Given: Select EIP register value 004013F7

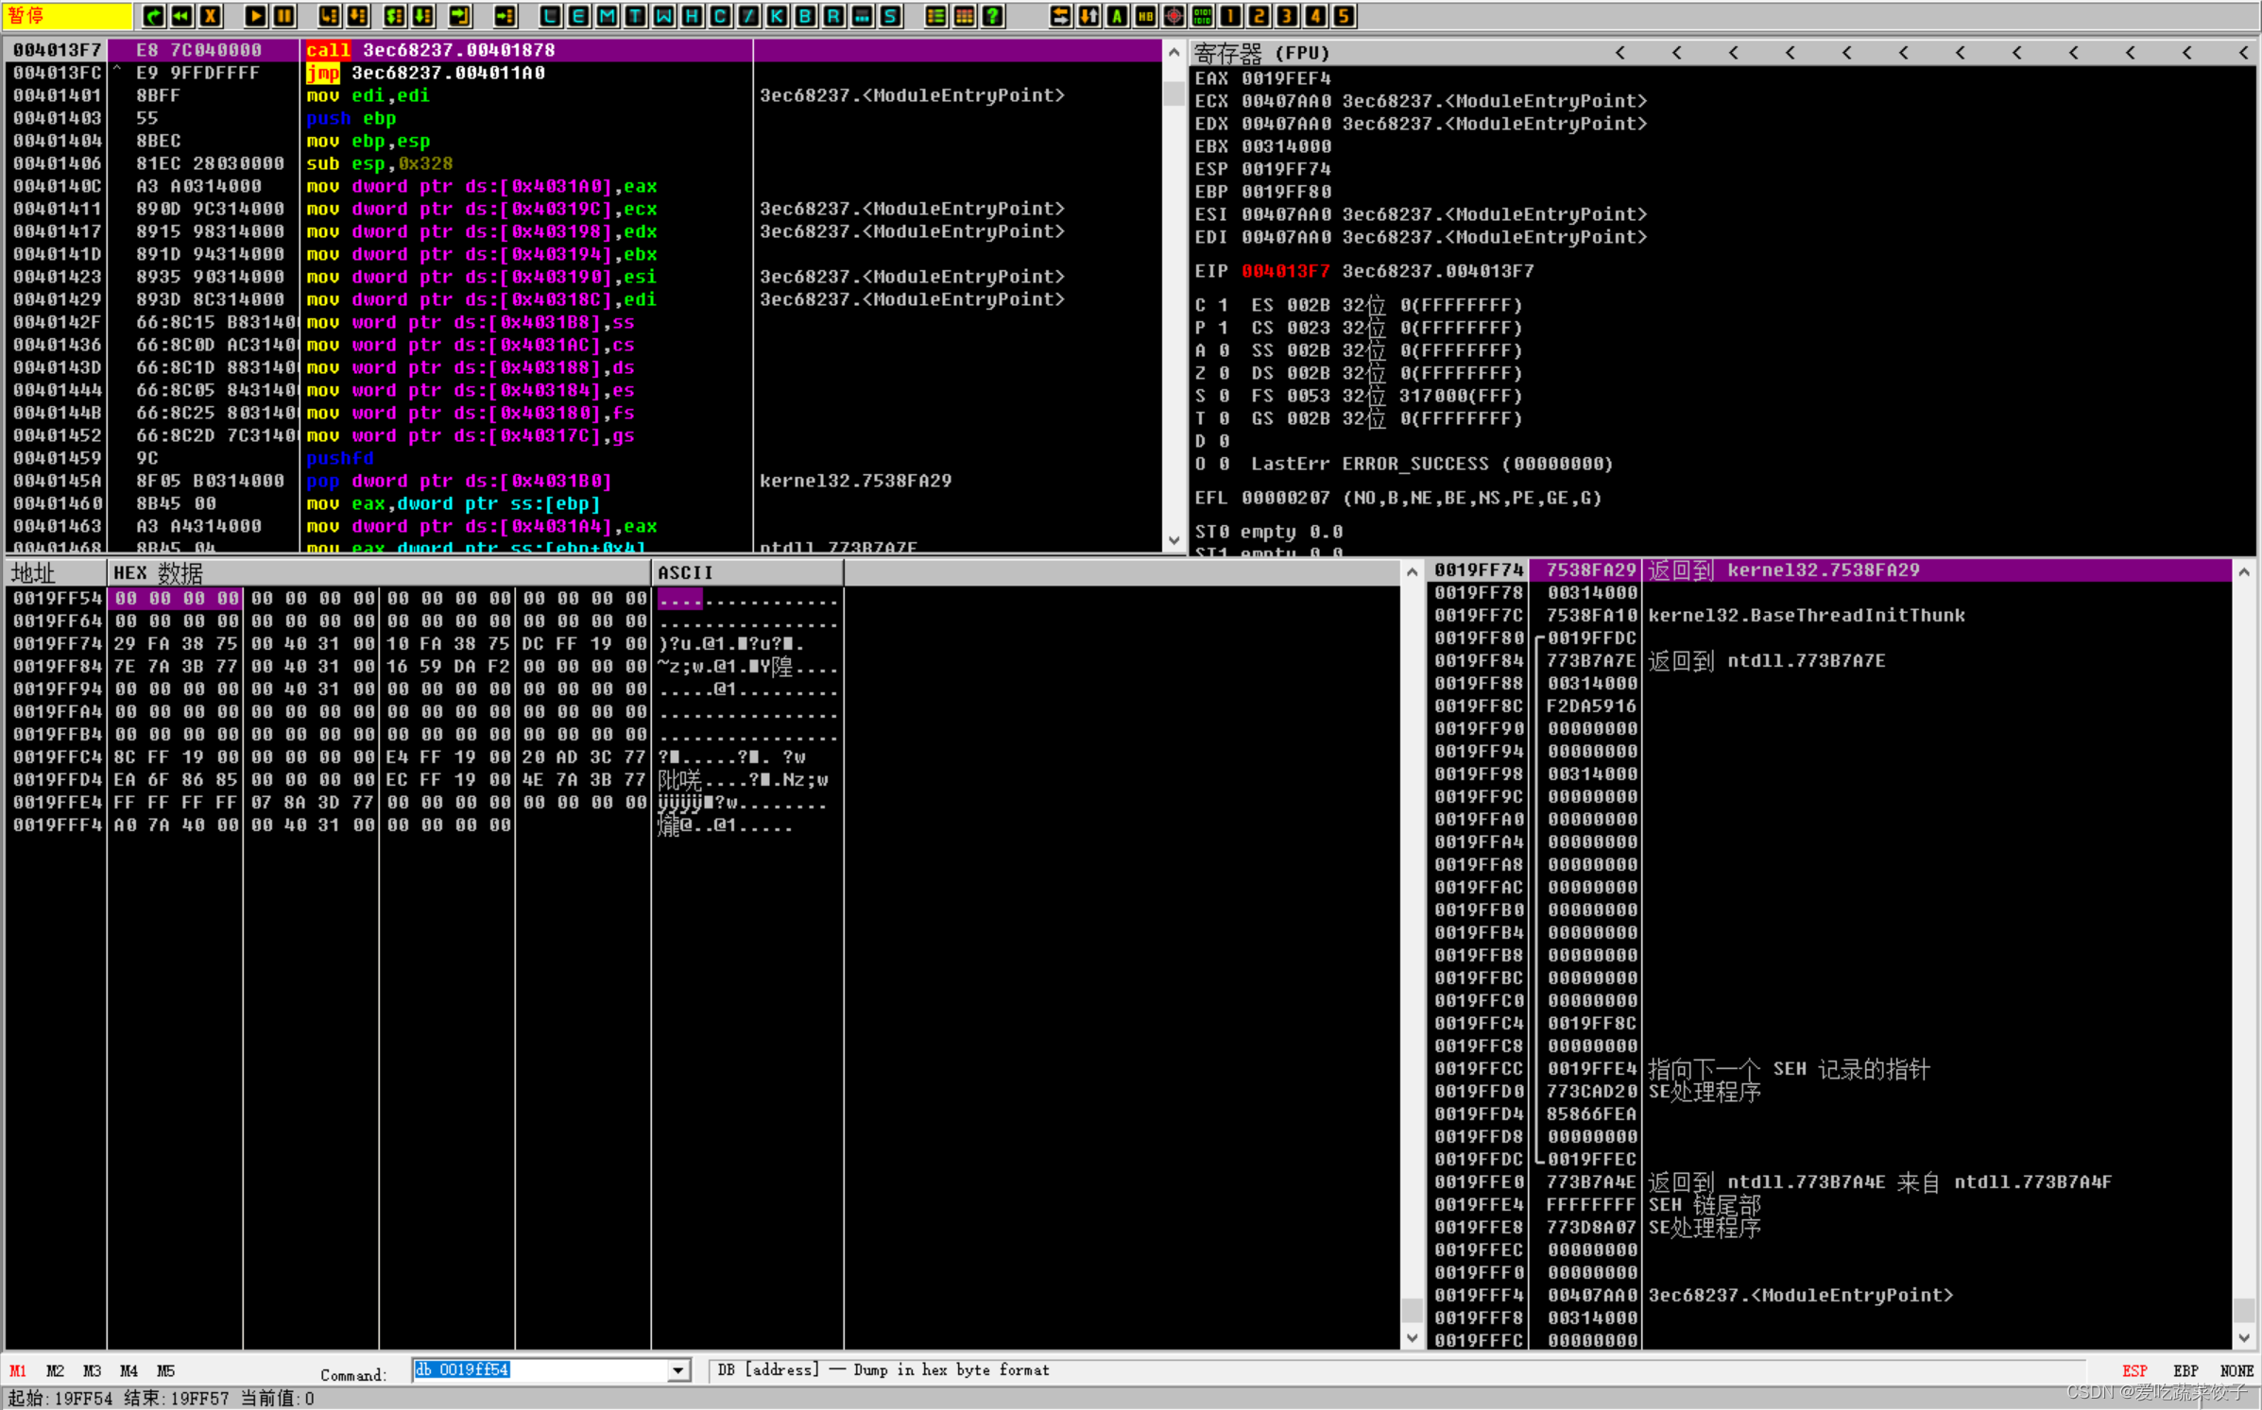Looking at the screenshot, I should click(1285, 271).
